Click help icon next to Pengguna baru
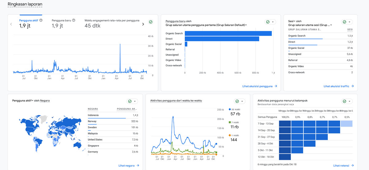The height and width of the screenshot is (170, 369). coord(73,20)
